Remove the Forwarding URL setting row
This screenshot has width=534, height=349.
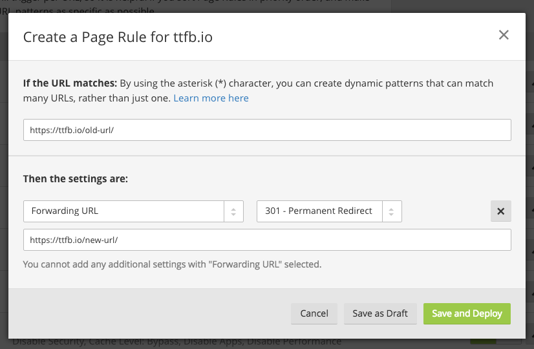click(500, 211)
